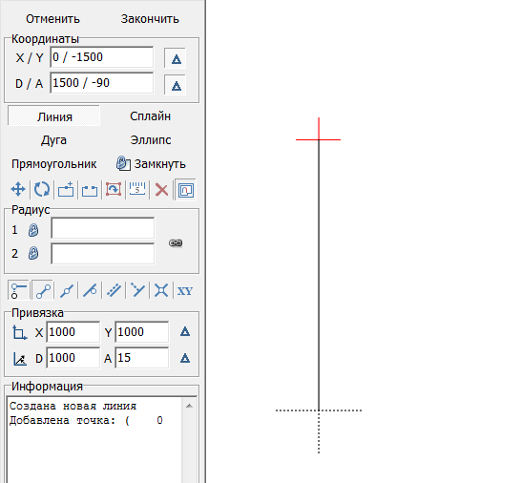Click the Отменить button

coord(52,19)
